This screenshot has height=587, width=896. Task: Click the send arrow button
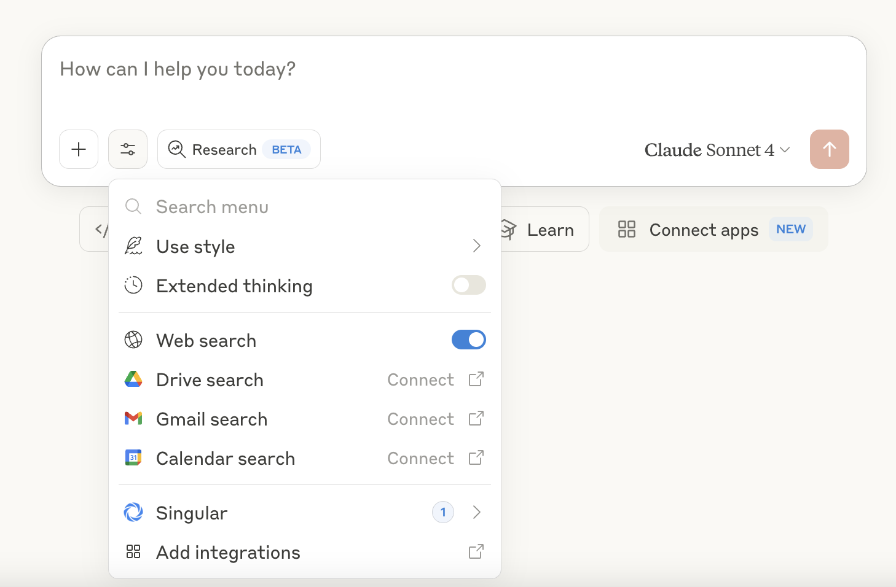pos(829,149)
